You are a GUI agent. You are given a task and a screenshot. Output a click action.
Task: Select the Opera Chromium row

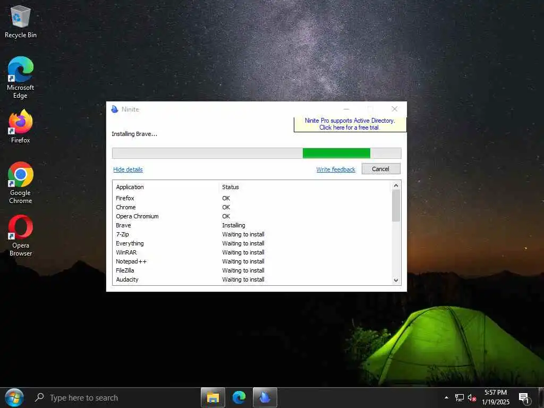252,216
